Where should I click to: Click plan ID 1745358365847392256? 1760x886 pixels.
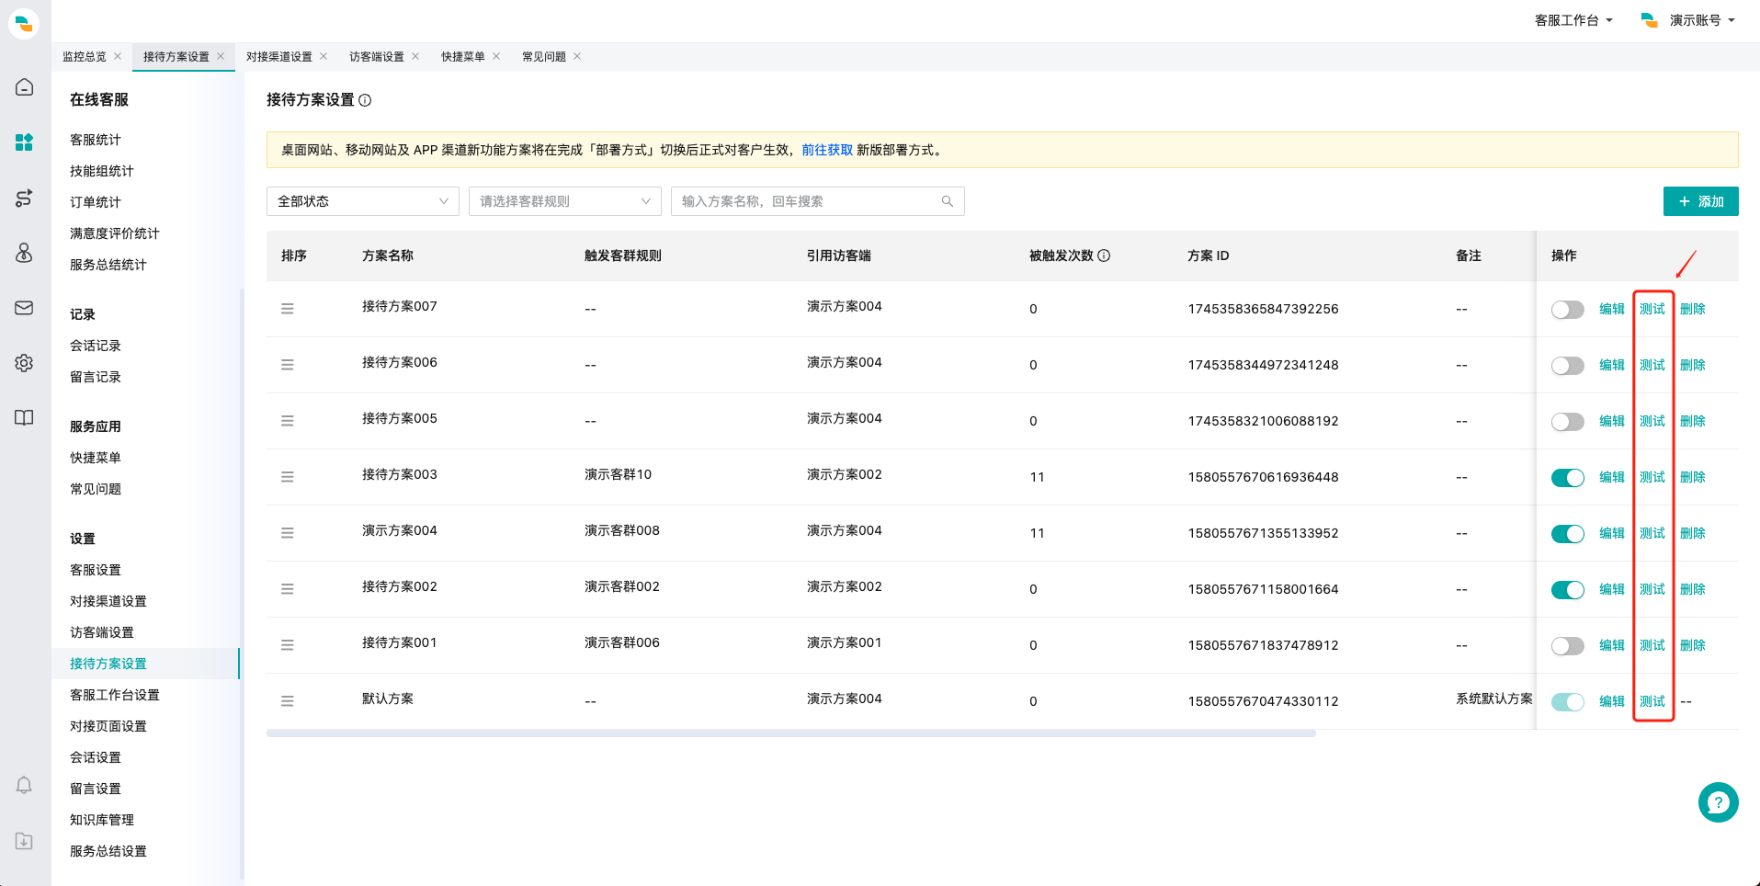point(1263,309)
